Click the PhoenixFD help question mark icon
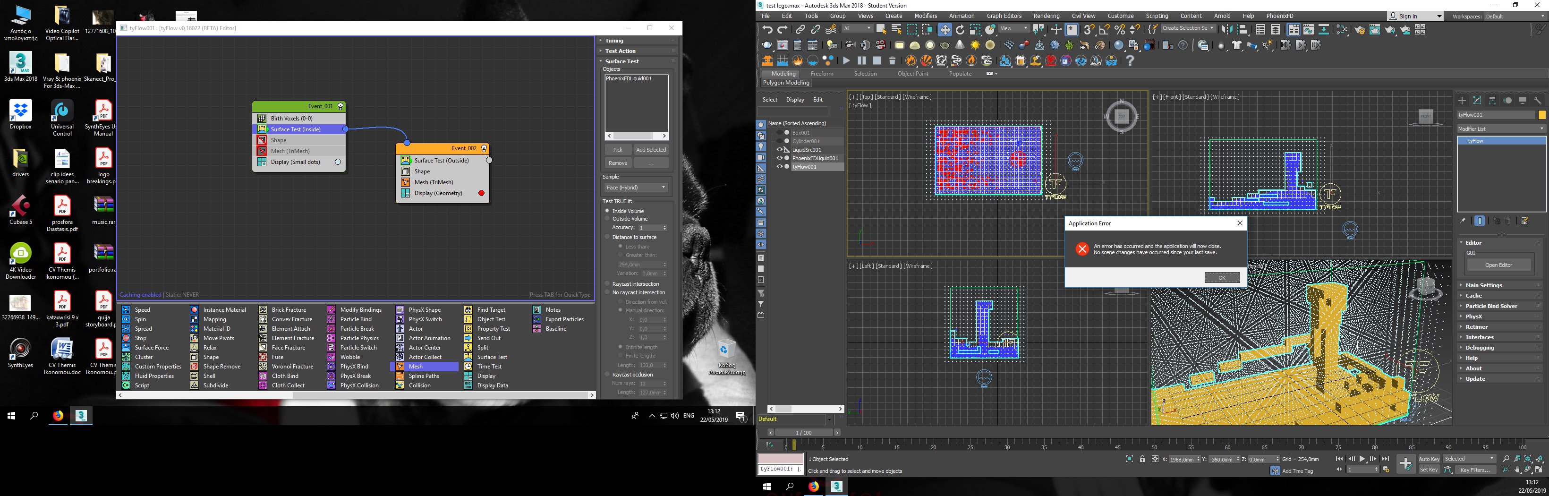The height and width of the screenshot is (496, 1549). point(1130,61)
